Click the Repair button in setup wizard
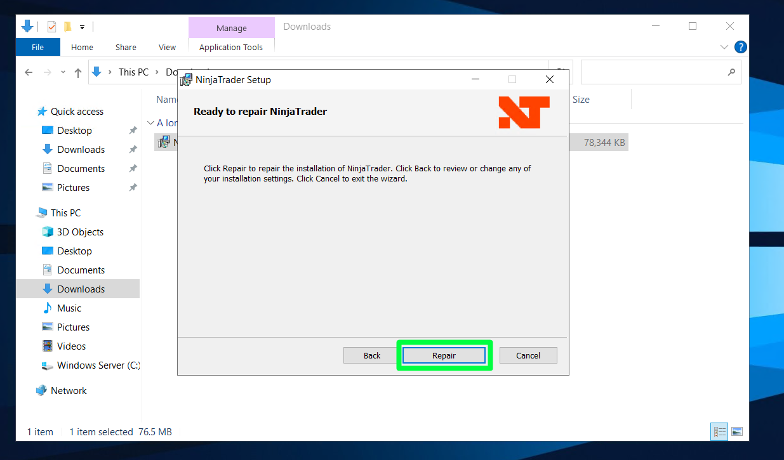 [444, 355]
